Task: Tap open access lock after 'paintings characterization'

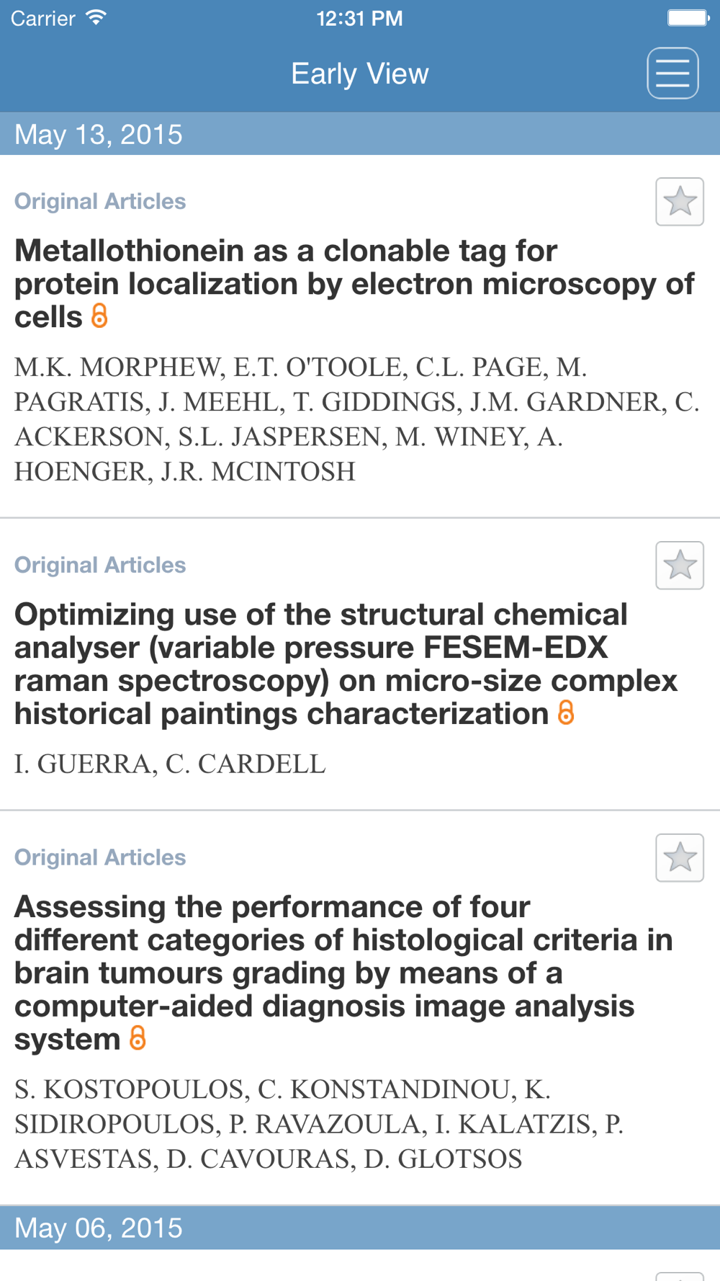Action: (566, 713)
